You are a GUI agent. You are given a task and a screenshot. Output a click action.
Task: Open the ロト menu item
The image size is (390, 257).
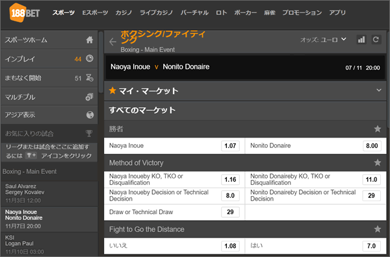(222, 13)
